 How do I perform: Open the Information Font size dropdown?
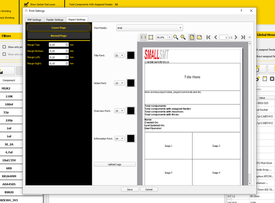119,138
